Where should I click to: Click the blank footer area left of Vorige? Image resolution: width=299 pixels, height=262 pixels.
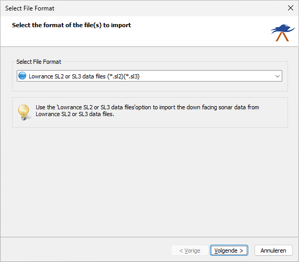(x=86, y=250)
